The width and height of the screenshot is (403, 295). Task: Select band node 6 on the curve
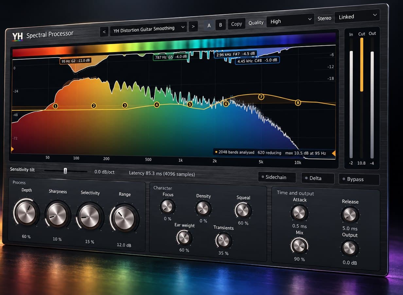click(226, 104)
